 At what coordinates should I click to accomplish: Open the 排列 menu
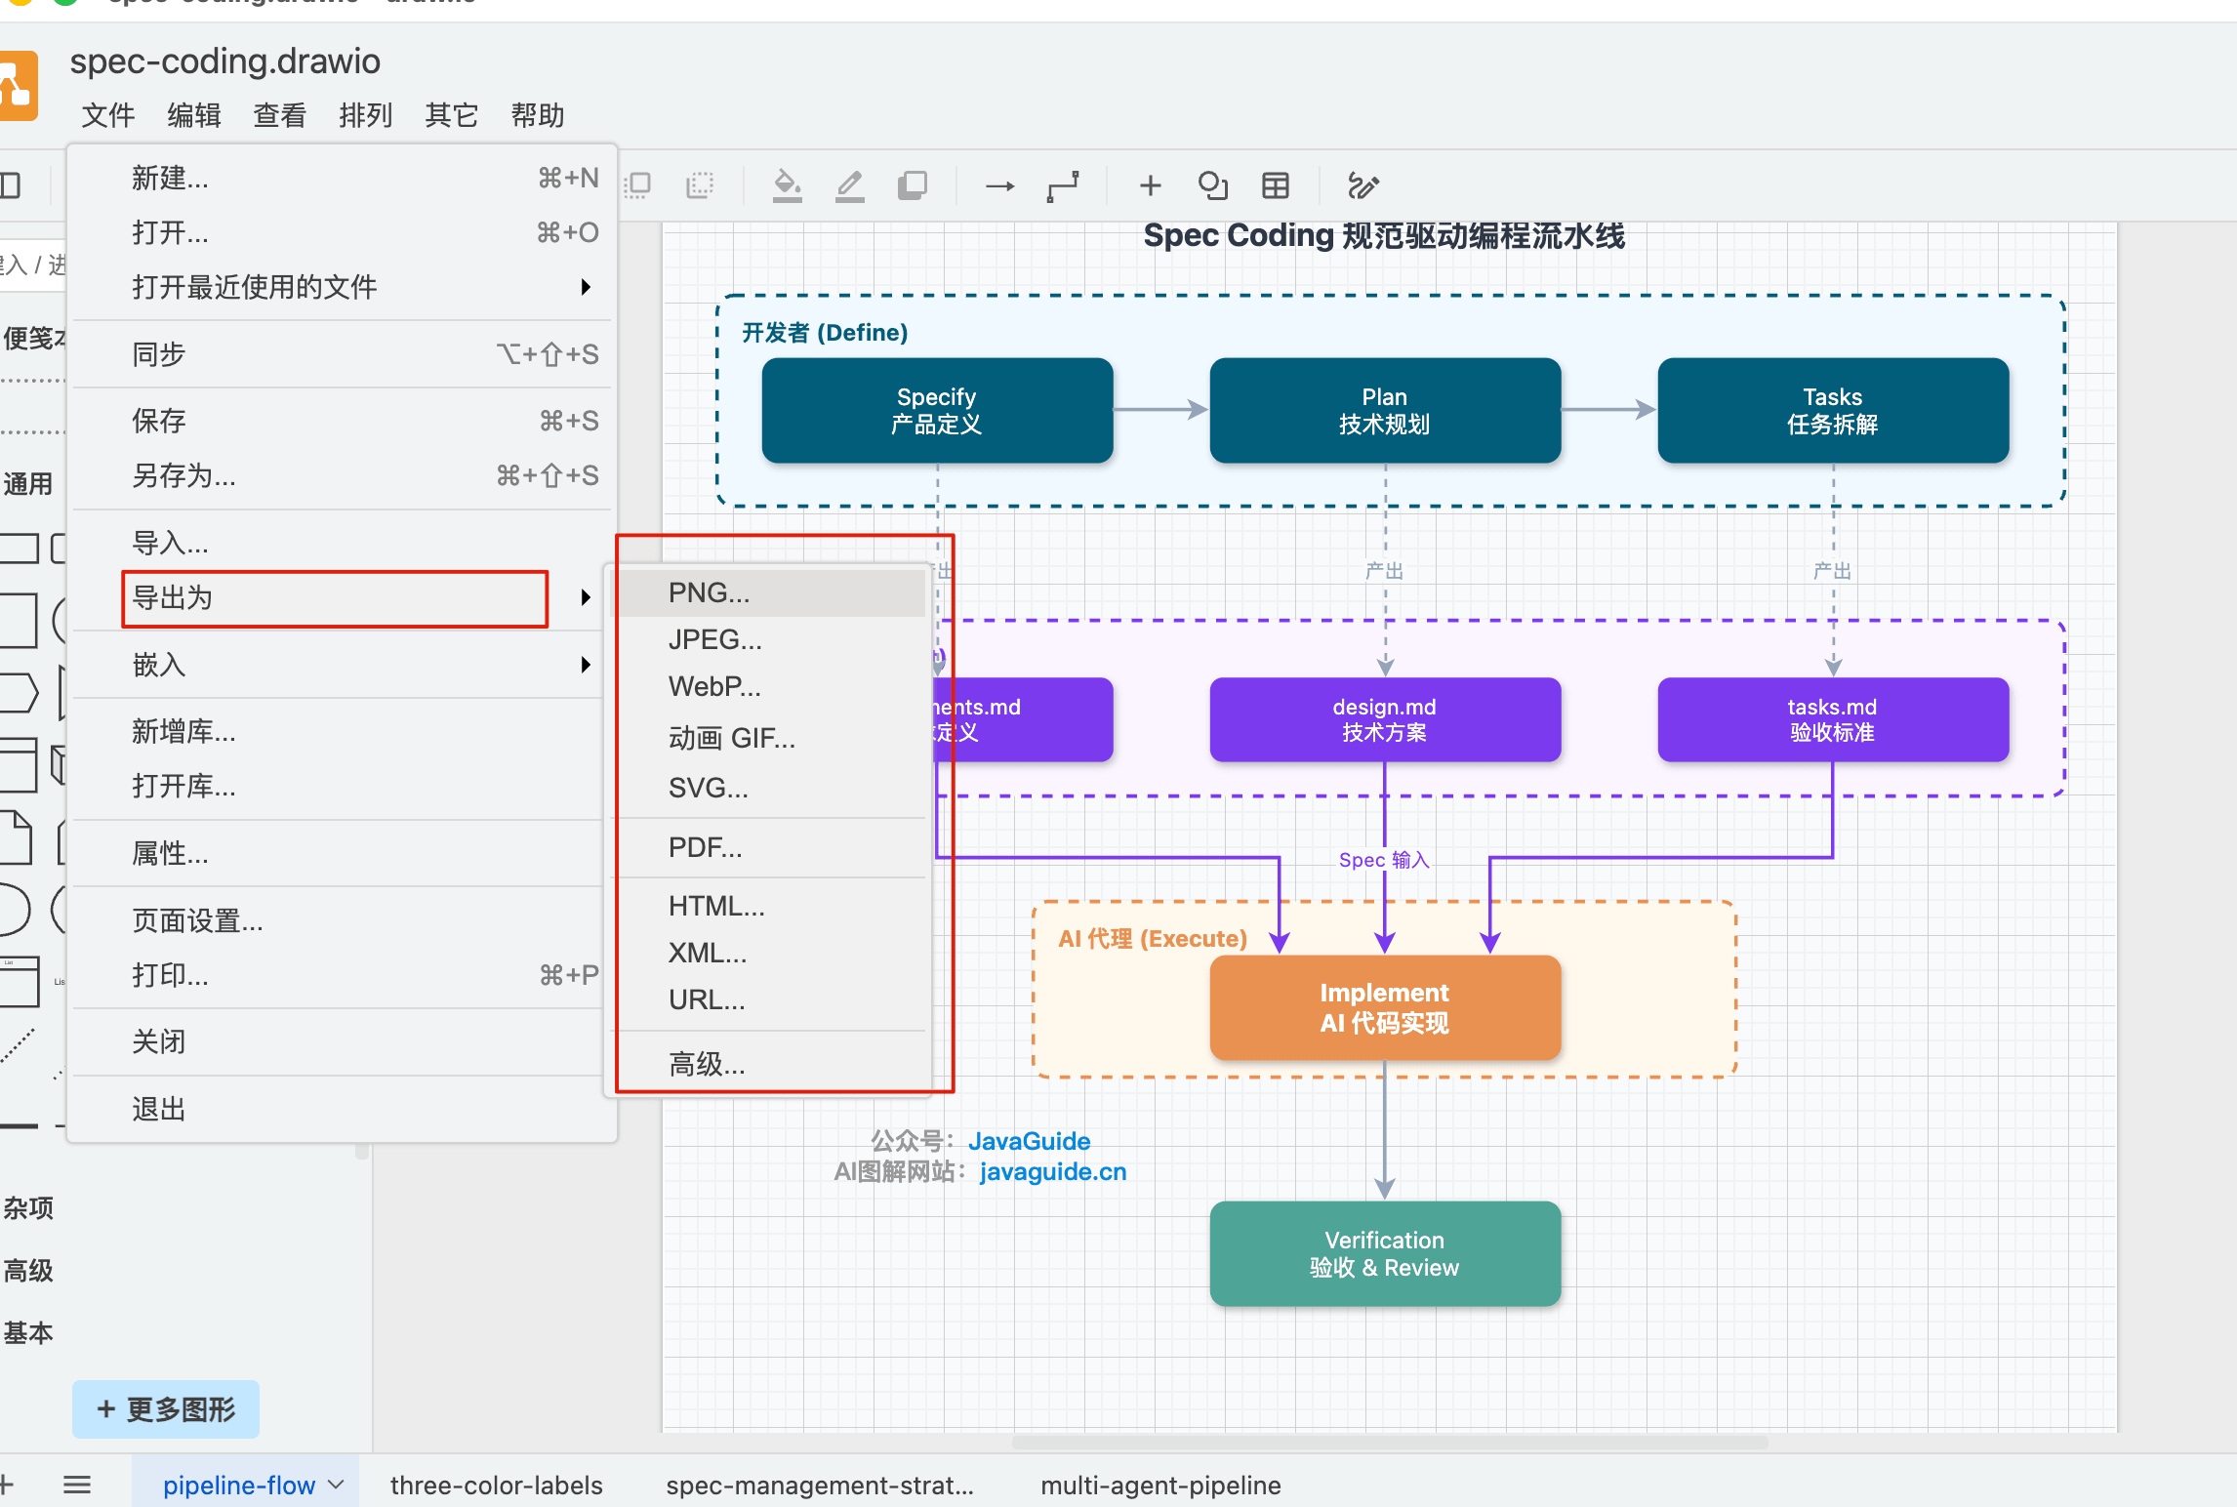click(x=366, y=115)
